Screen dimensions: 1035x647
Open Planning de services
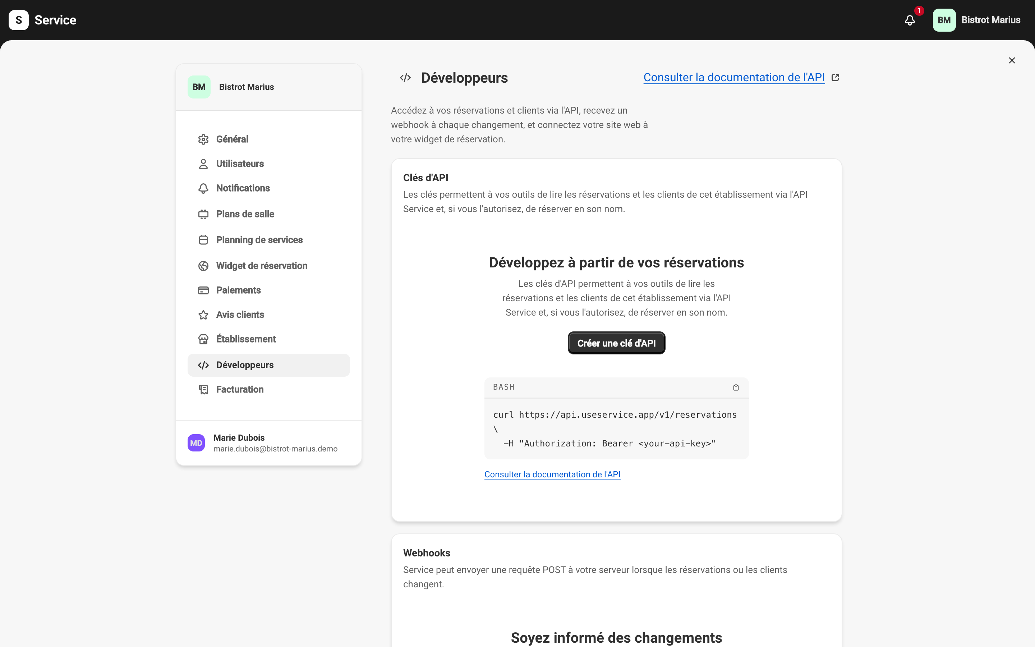click(268, 240)
